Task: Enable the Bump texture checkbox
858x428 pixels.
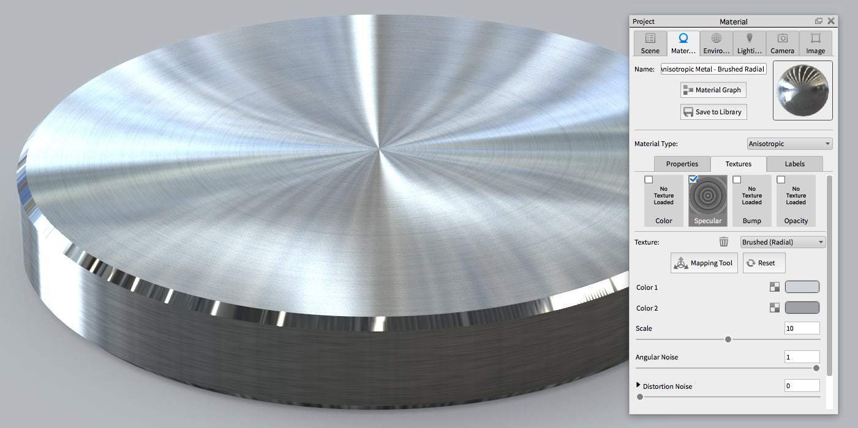Action: [x=737, y=179]
